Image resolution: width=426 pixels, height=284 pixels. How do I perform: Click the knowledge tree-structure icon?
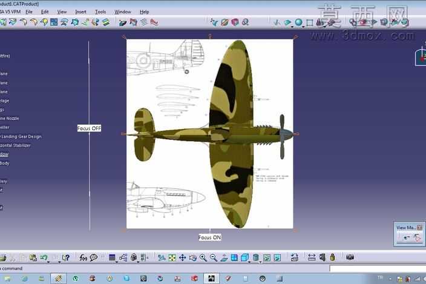pyautogui.click(x=123, y=257)
